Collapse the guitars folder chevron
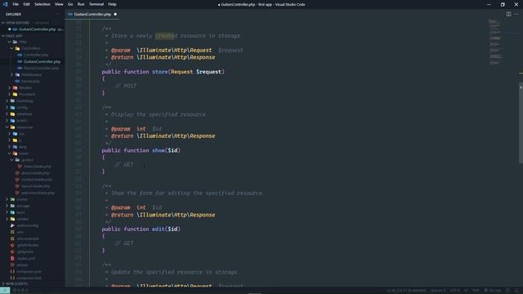 [12, 160]
